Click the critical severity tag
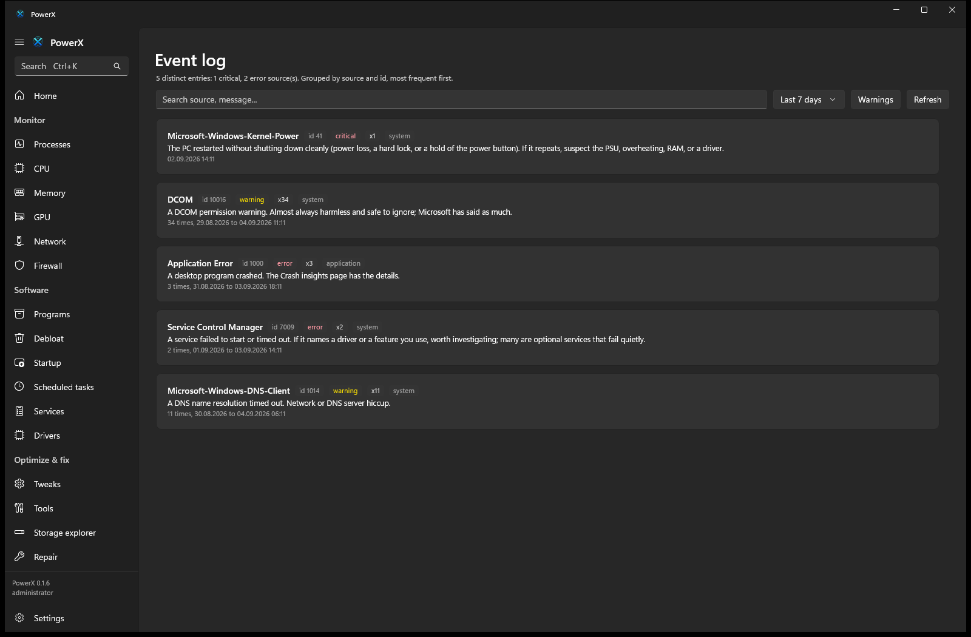This screenshot has height=637, width=971. (345, 136)
